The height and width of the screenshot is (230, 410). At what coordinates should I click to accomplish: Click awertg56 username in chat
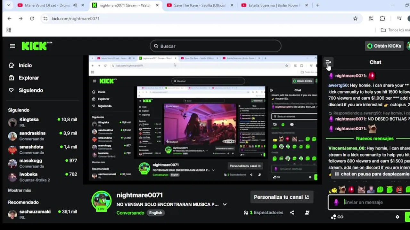[x=338, y=85]
